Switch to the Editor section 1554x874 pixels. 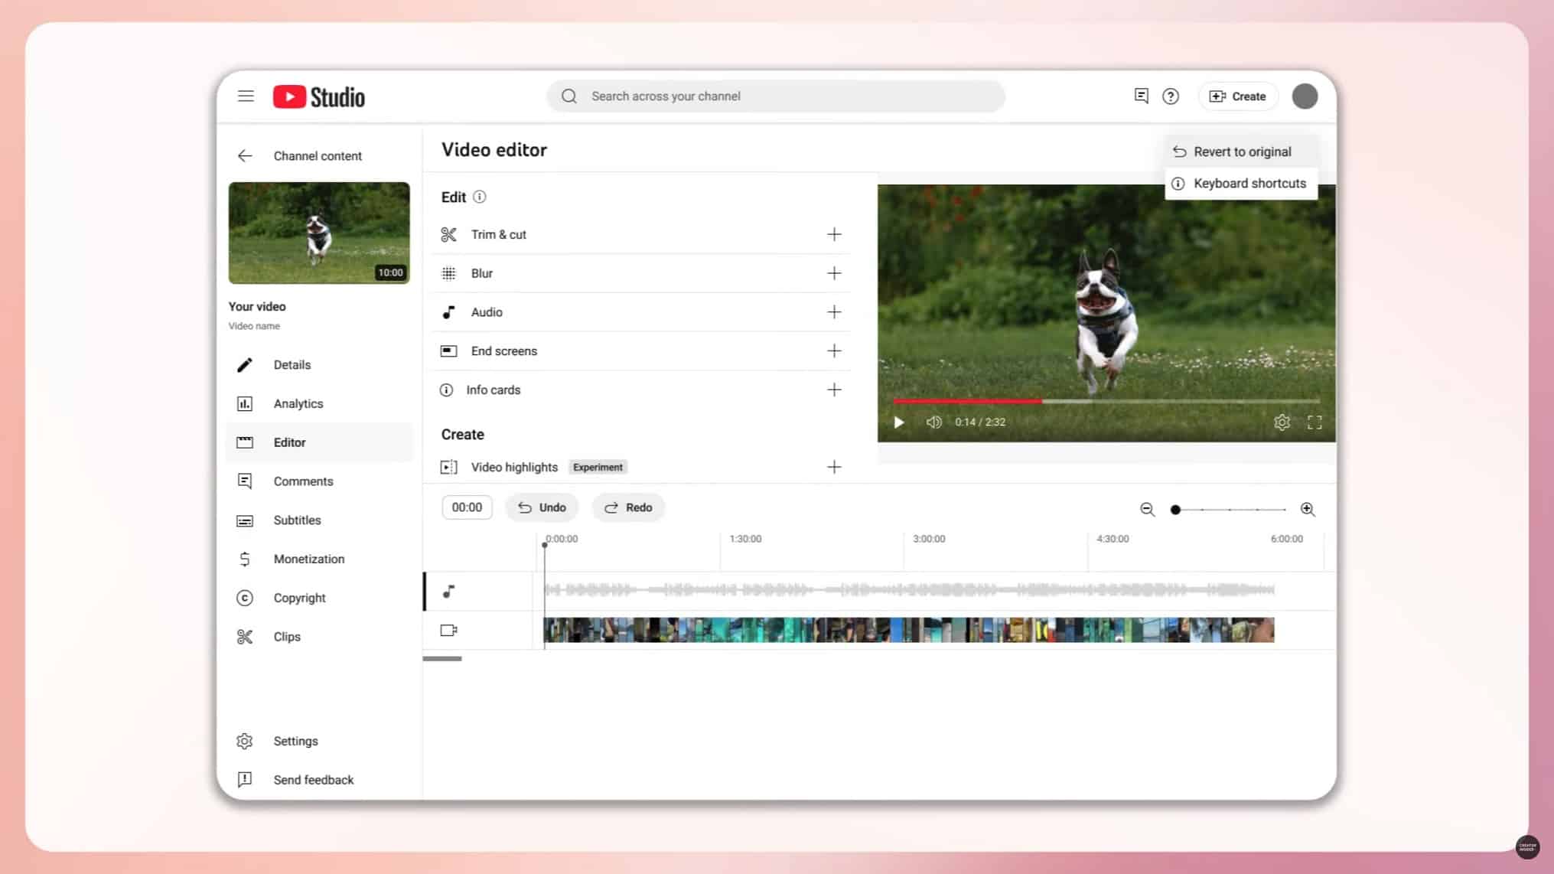[x=290, y=442]
